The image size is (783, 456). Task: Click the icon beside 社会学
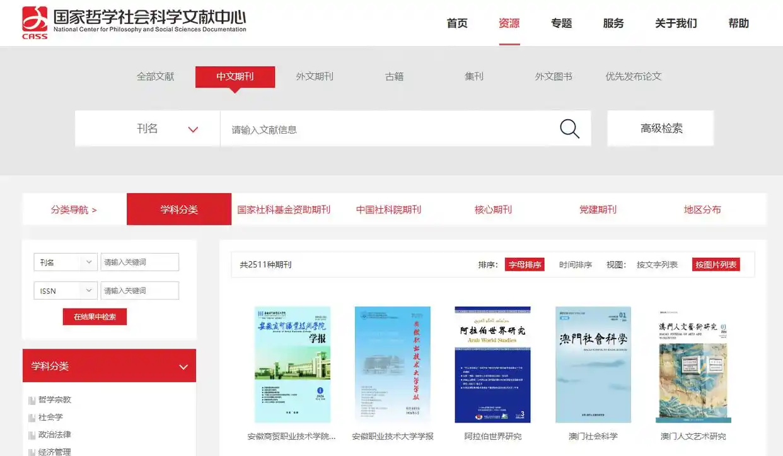tap(32, 418)
